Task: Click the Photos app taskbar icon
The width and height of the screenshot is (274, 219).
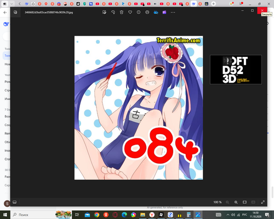Action: point(198,215)
